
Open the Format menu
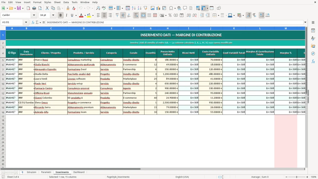tap(37, 2)
